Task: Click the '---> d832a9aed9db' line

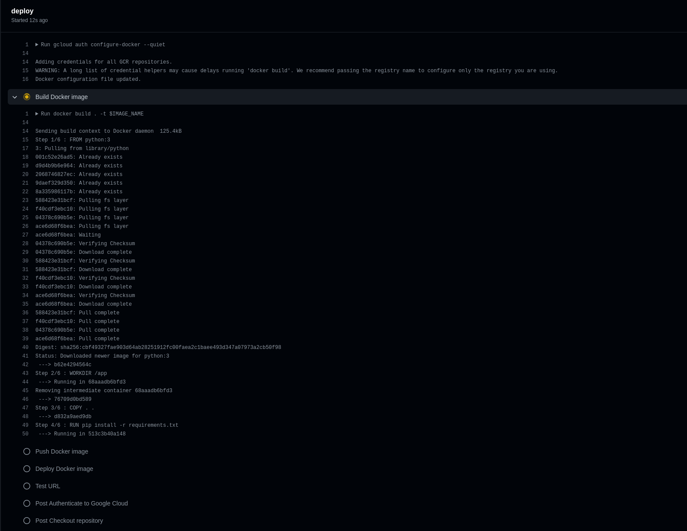Action: [65, 416]
